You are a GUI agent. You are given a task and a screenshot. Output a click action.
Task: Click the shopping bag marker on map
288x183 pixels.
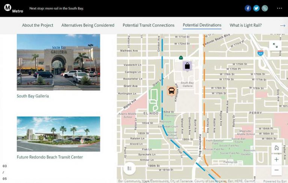tap(187, 66)
